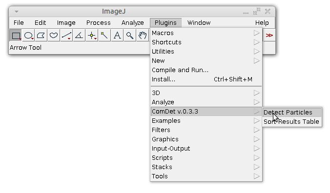Screen dimensions: 330x193
Task: Click the red More Tools arrows
Action: point(269,35)
